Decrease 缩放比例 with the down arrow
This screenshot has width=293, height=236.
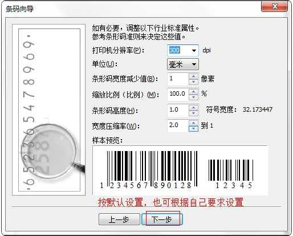click(193, 97)
